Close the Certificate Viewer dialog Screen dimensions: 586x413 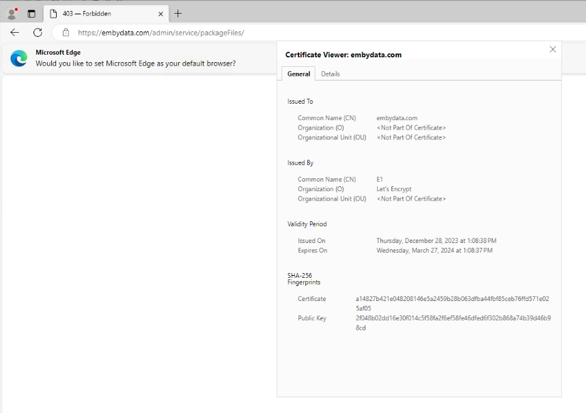(553, 49)
